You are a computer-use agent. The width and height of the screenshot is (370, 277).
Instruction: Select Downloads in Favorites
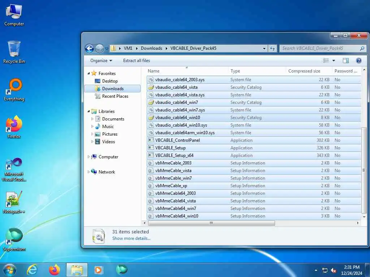[x=113, y=89]
